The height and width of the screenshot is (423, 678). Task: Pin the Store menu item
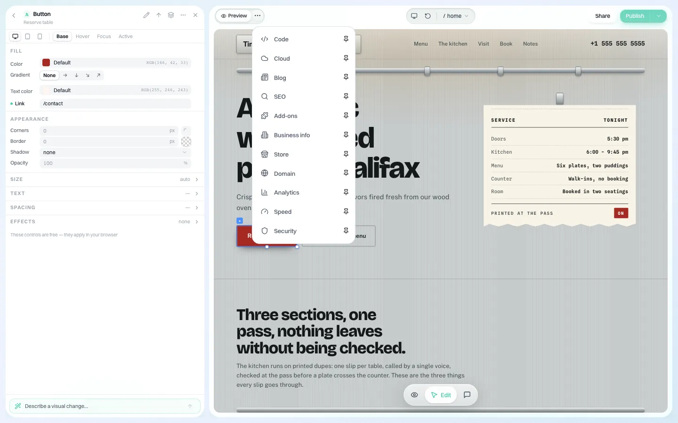click(x=346, y=154)
